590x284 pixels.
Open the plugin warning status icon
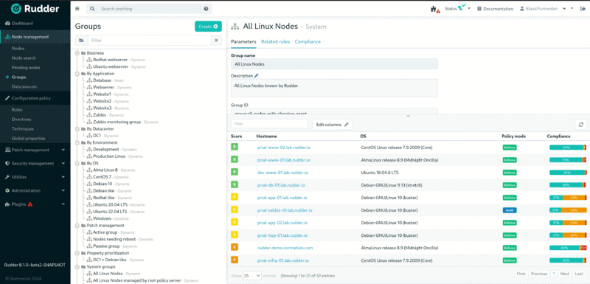pos(434,9)
